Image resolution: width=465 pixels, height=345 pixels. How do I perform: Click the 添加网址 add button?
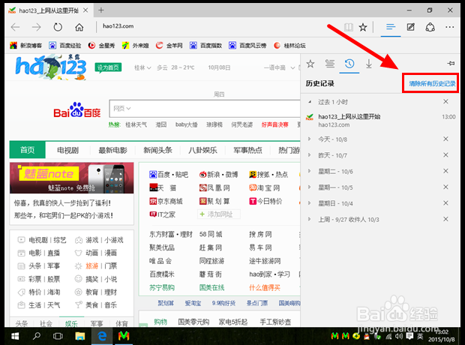click(x=218, y=214)
